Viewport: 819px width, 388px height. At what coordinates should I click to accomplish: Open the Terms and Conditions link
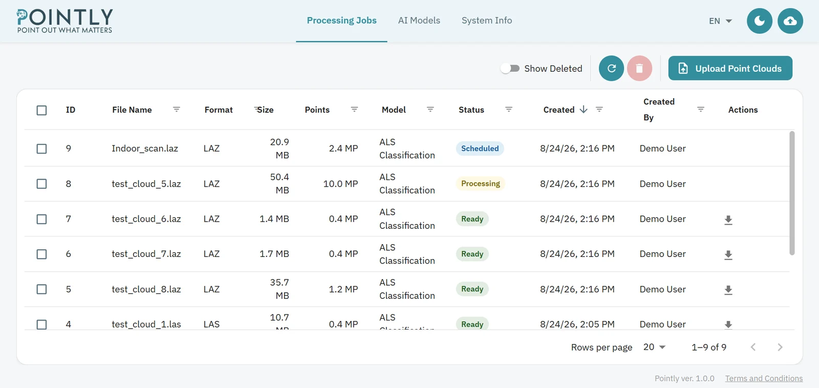(764, 378)
